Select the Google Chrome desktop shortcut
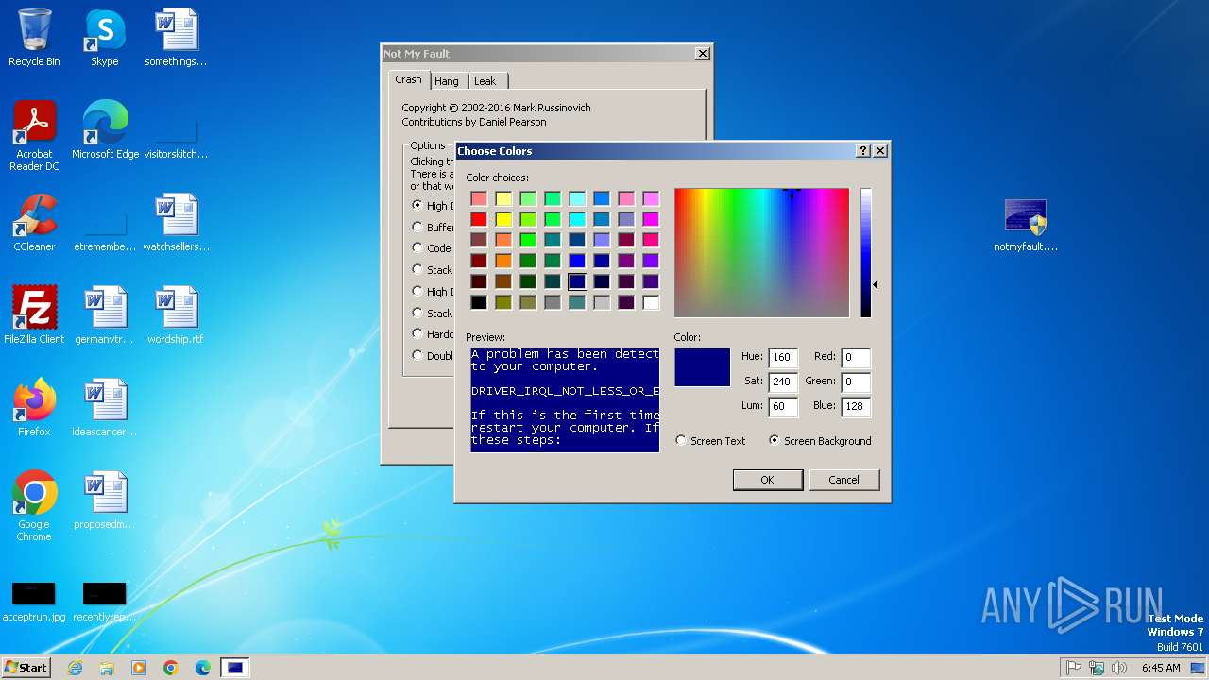 coord(34,505)
